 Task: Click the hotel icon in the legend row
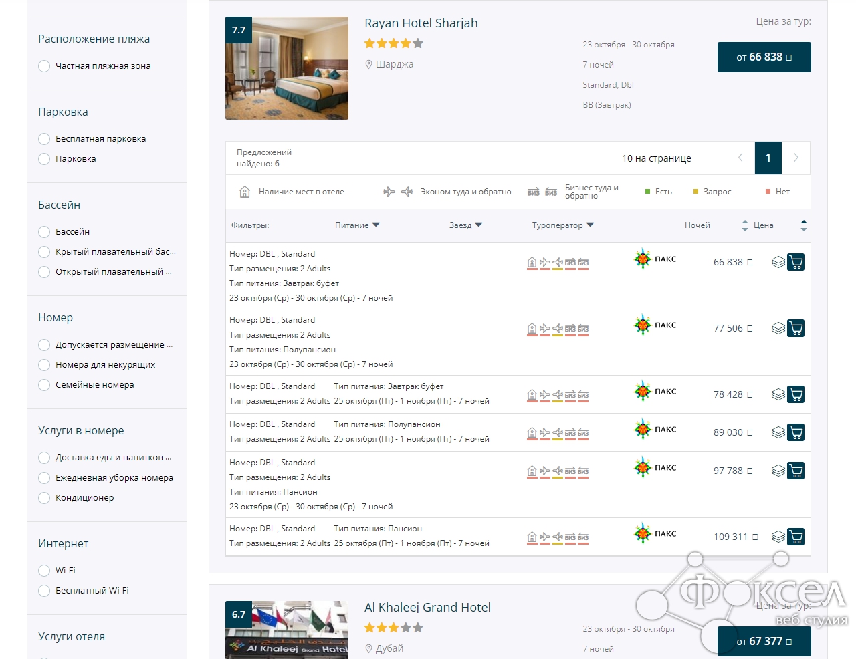click(245, 192)
